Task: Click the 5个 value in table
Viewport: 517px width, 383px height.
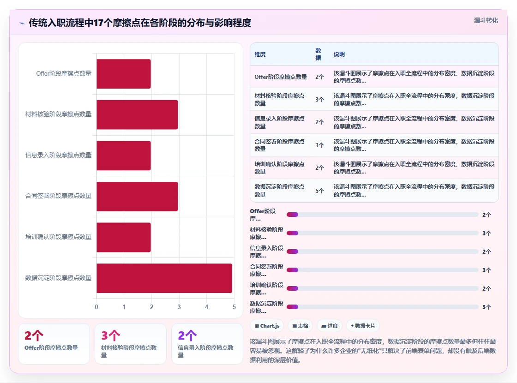Action: point(319,191)
